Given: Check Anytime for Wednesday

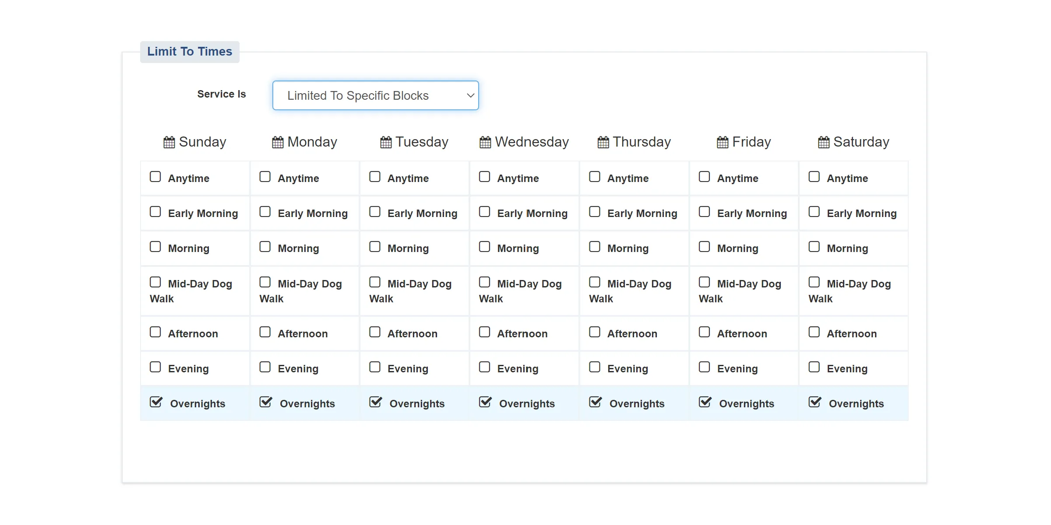Looking at the screenshot, I should coord(484,177).
